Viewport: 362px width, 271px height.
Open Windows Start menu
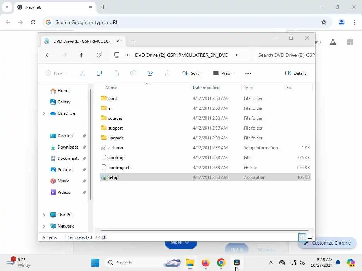(x=95, y=263)
